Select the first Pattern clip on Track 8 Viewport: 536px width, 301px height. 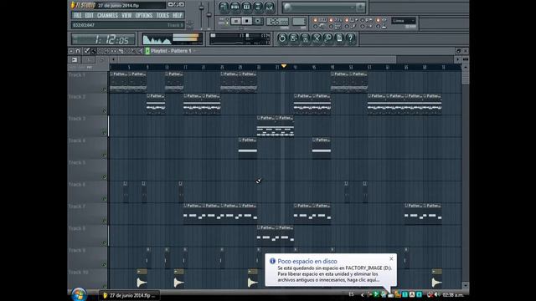point(266,236)
